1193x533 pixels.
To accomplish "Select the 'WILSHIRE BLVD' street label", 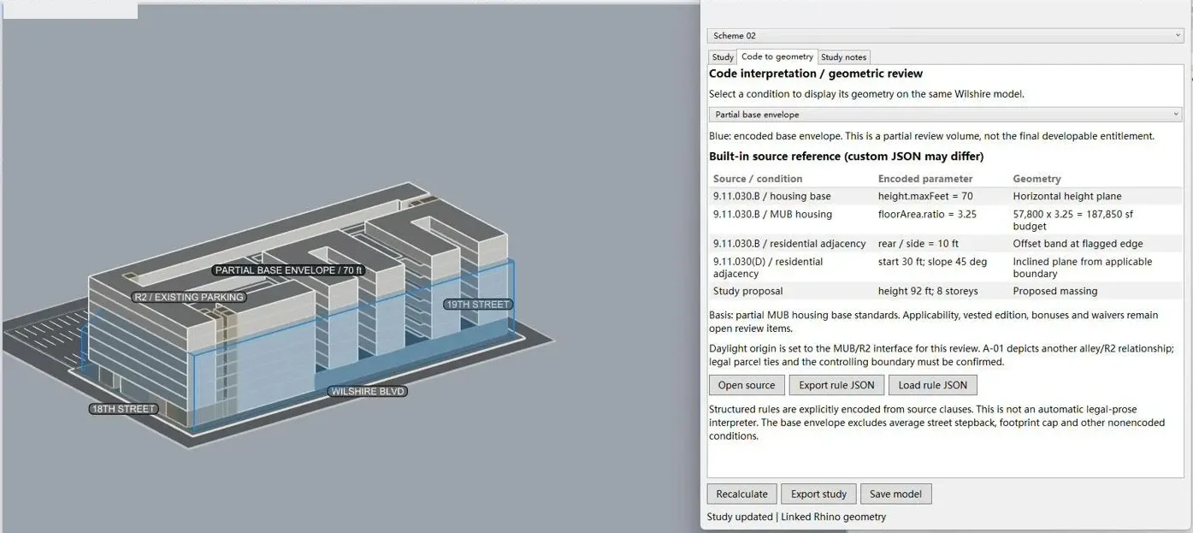I will click(368, 392).
